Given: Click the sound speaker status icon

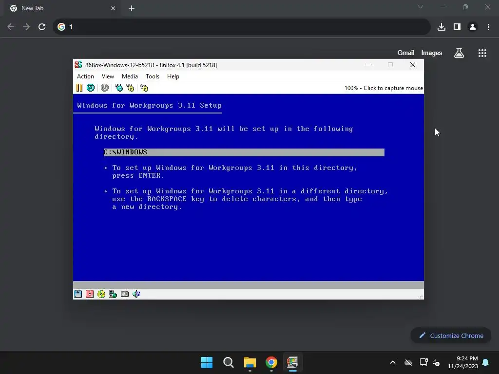Looking at the screenshot, I should coord(136,294).
